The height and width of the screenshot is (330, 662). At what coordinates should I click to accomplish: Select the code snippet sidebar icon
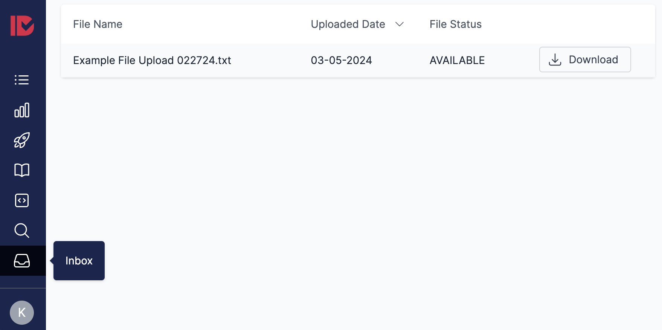pyautogui.click(x=22, y=200)
